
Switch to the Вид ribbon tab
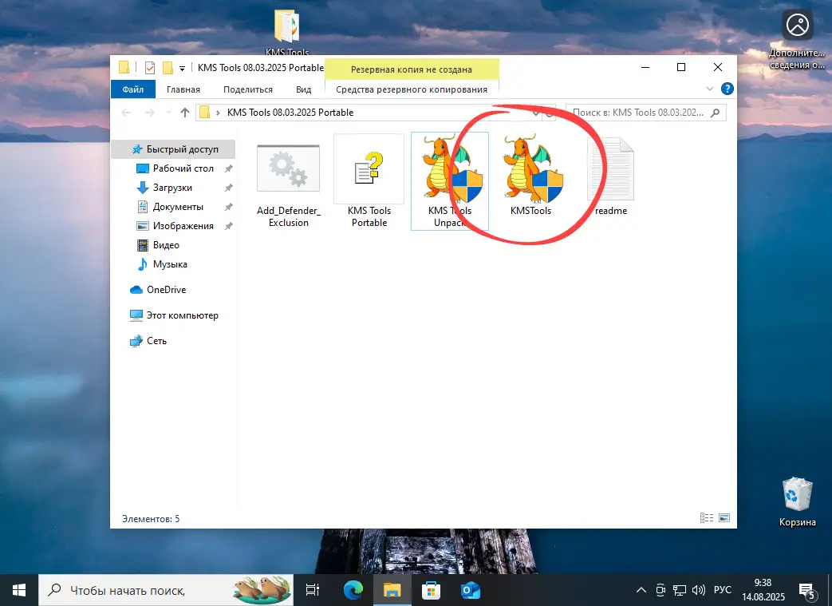click(303, 89)
